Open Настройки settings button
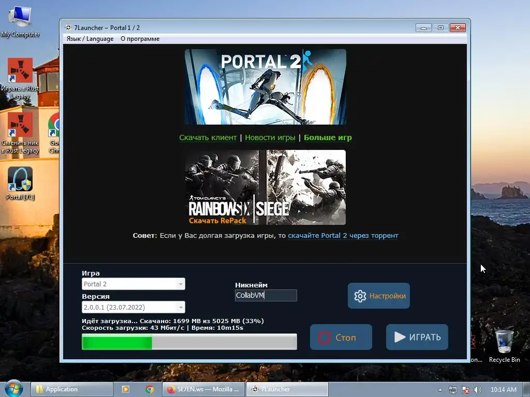 click(x=379, y=296)
